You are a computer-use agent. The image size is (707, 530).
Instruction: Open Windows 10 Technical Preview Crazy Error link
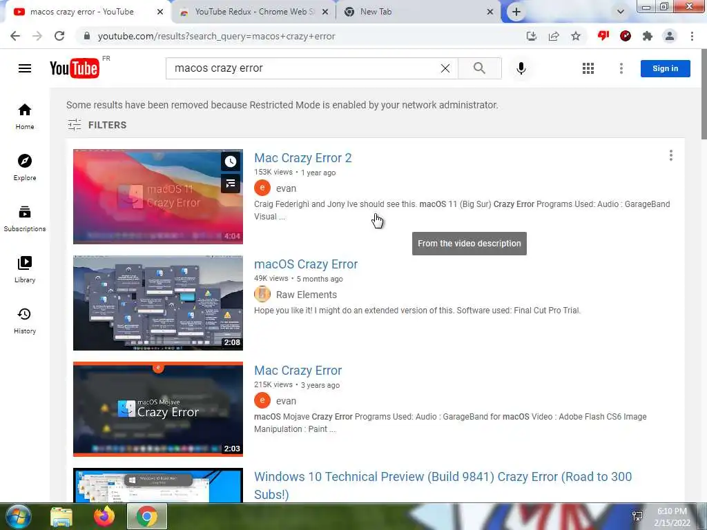[x=443, y=485]
